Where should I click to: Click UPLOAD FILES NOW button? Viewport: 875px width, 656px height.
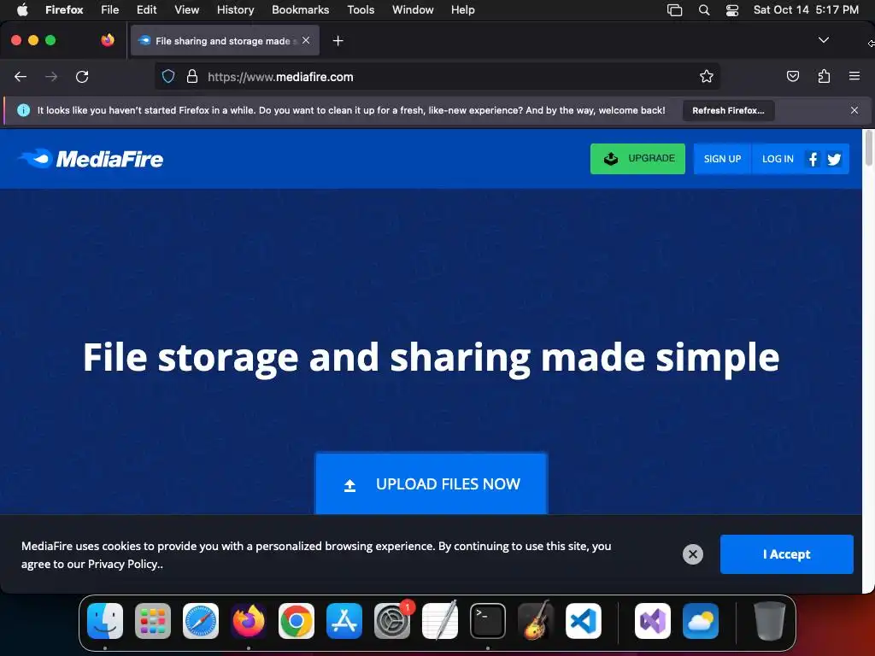(432, 483)
